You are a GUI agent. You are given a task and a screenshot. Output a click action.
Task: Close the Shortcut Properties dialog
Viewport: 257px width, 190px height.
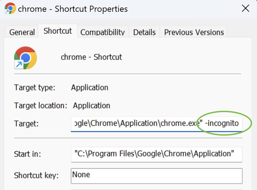245,8
